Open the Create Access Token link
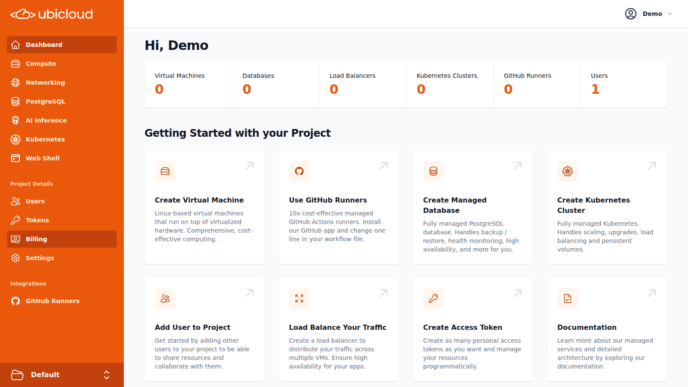The height and width of the screenshot is (387, 688). pyautogui.click(x=462, y=327)
